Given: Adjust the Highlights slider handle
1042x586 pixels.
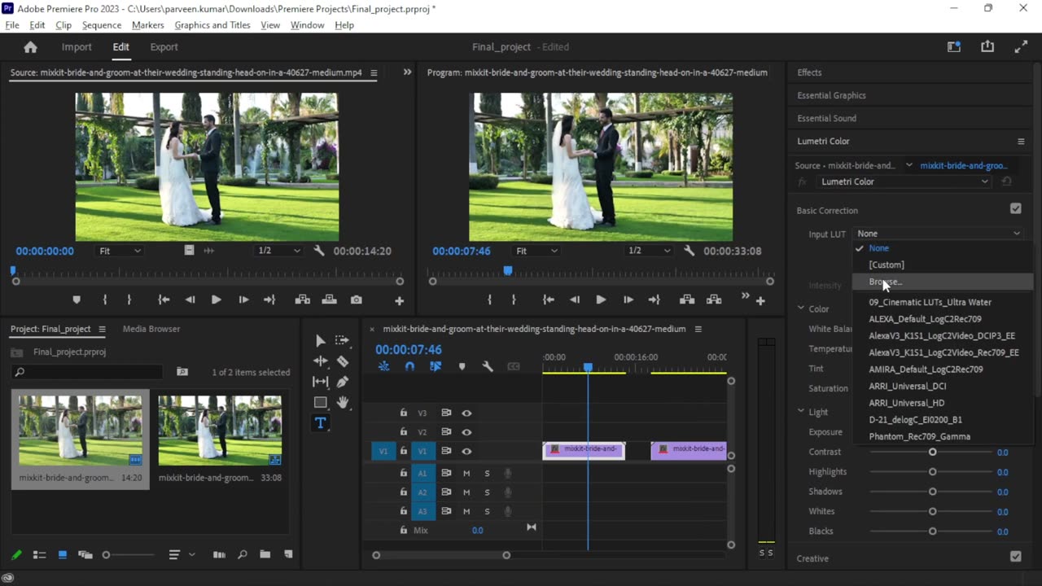Looking at the screenshot, I should click(932, 471).
